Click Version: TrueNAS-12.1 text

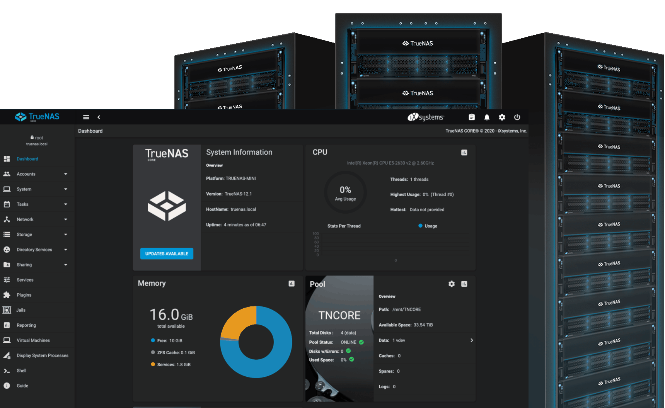(229, 194)
